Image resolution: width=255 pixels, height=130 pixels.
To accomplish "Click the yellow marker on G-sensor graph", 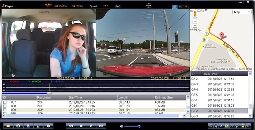I will 49,87.
